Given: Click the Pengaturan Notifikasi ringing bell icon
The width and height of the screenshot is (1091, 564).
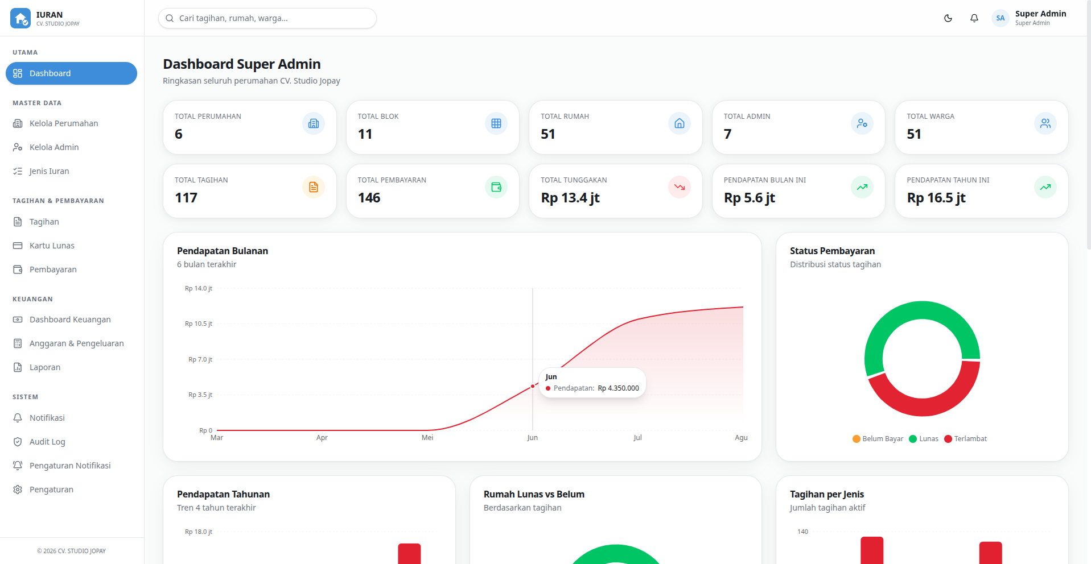Looking at the screenshot, I should (x=18, y=466).
